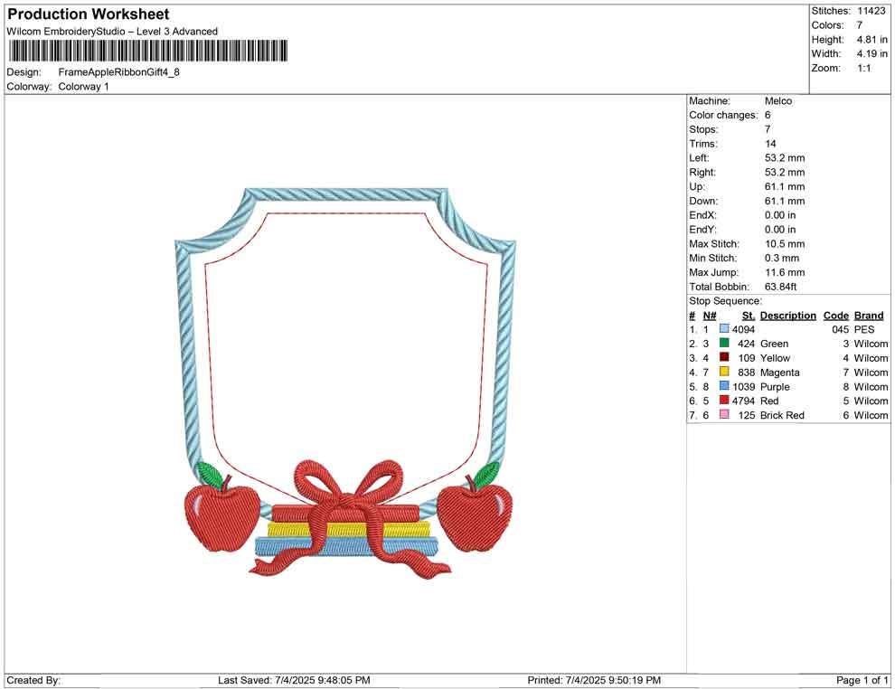The height and width of the screenshot is (689, 895).
Task: Click the Page 1 of 1 indicator
Action: click(862, 680)
